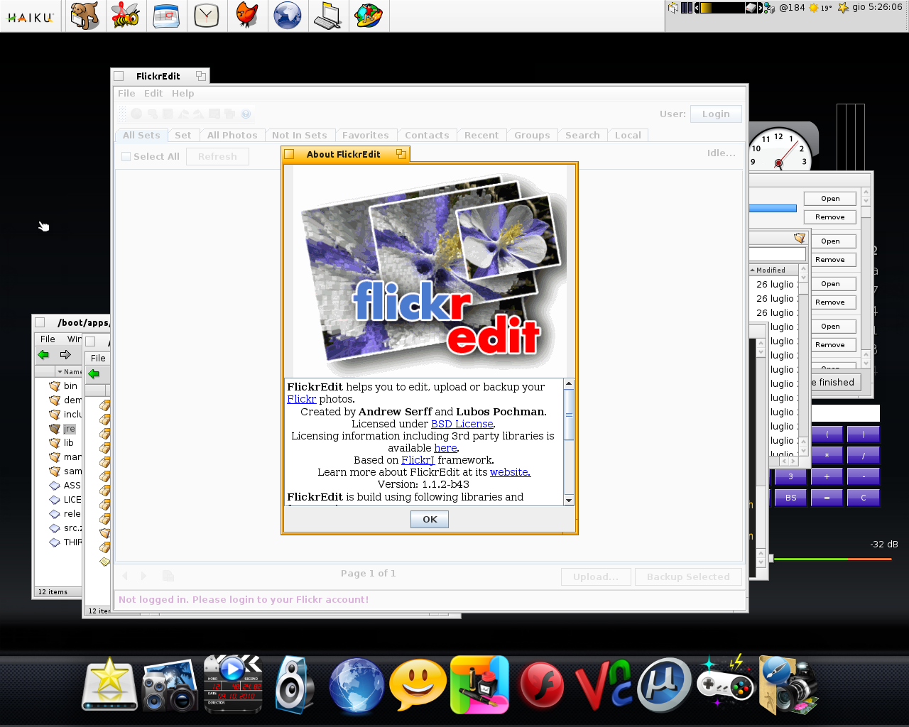The image size is (909, 727).
Task: Click the Refresh button
Action: tap(217, 156)
